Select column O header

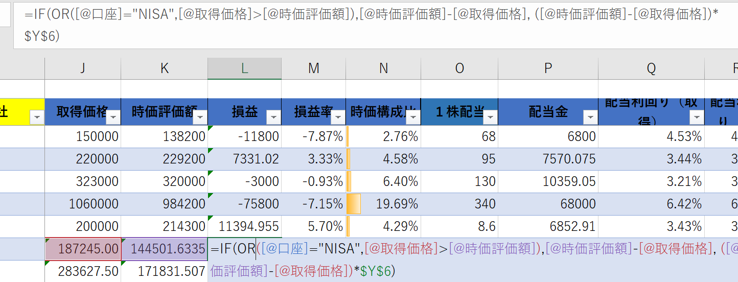click(x=459, y=68)
